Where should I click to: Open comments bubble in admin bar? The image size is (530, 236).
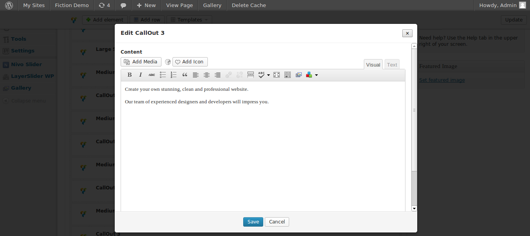(x=123, y=5)
